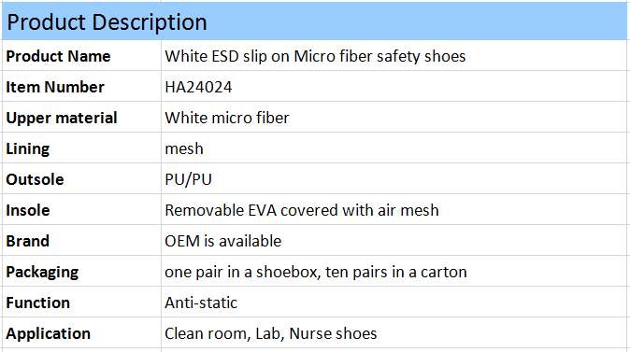Click the OEM is available cell

(394, 240)
